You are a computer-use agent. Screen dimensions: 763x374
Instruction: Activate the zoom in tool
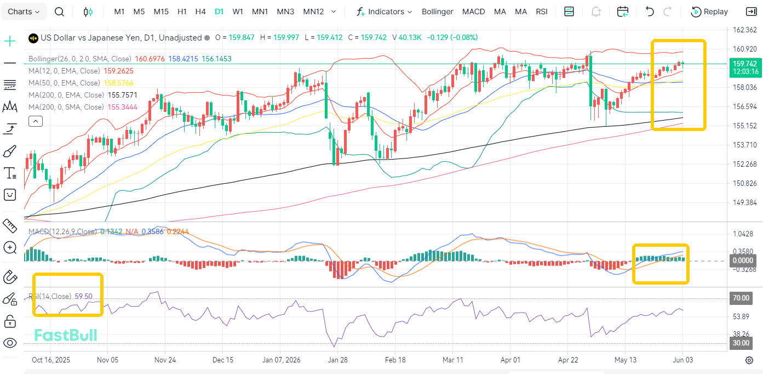coord(10,247)
